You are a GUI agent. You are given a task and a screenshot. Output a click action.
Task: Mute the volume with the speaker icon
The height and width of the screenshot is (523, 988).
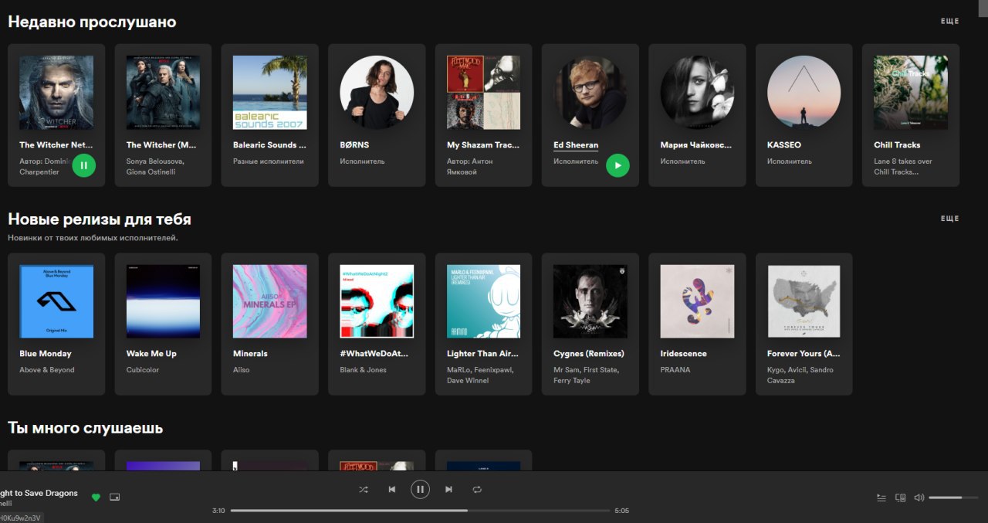(919, 498)
